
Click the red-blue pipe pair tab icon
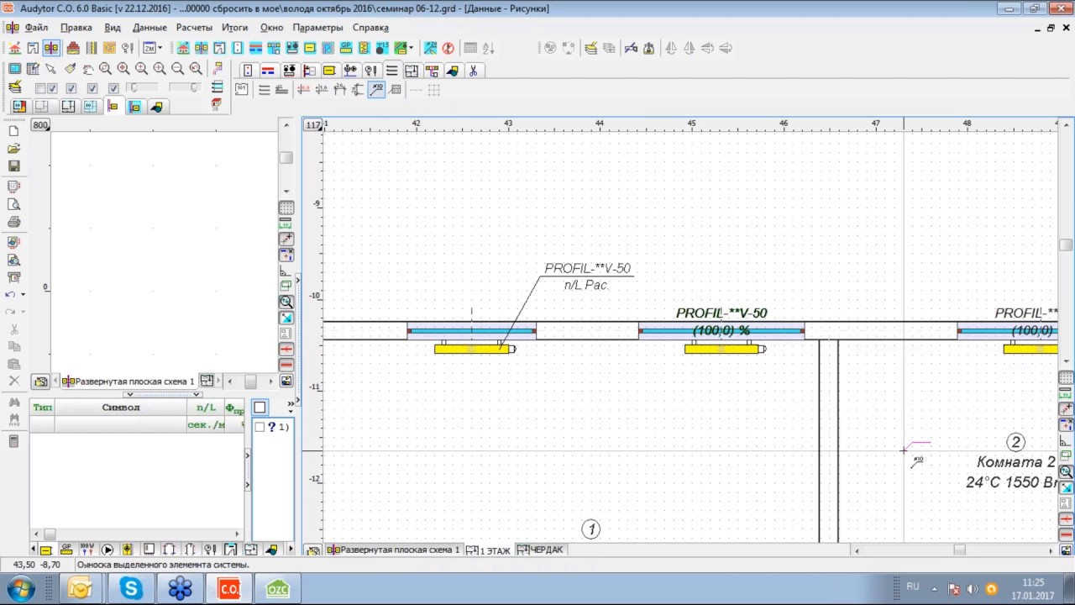point(268,71)
